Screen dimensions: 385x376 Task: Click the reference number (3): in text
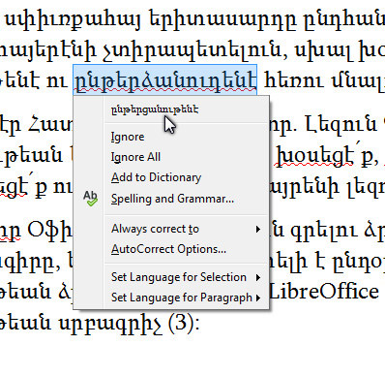click(x=183, y=323)
